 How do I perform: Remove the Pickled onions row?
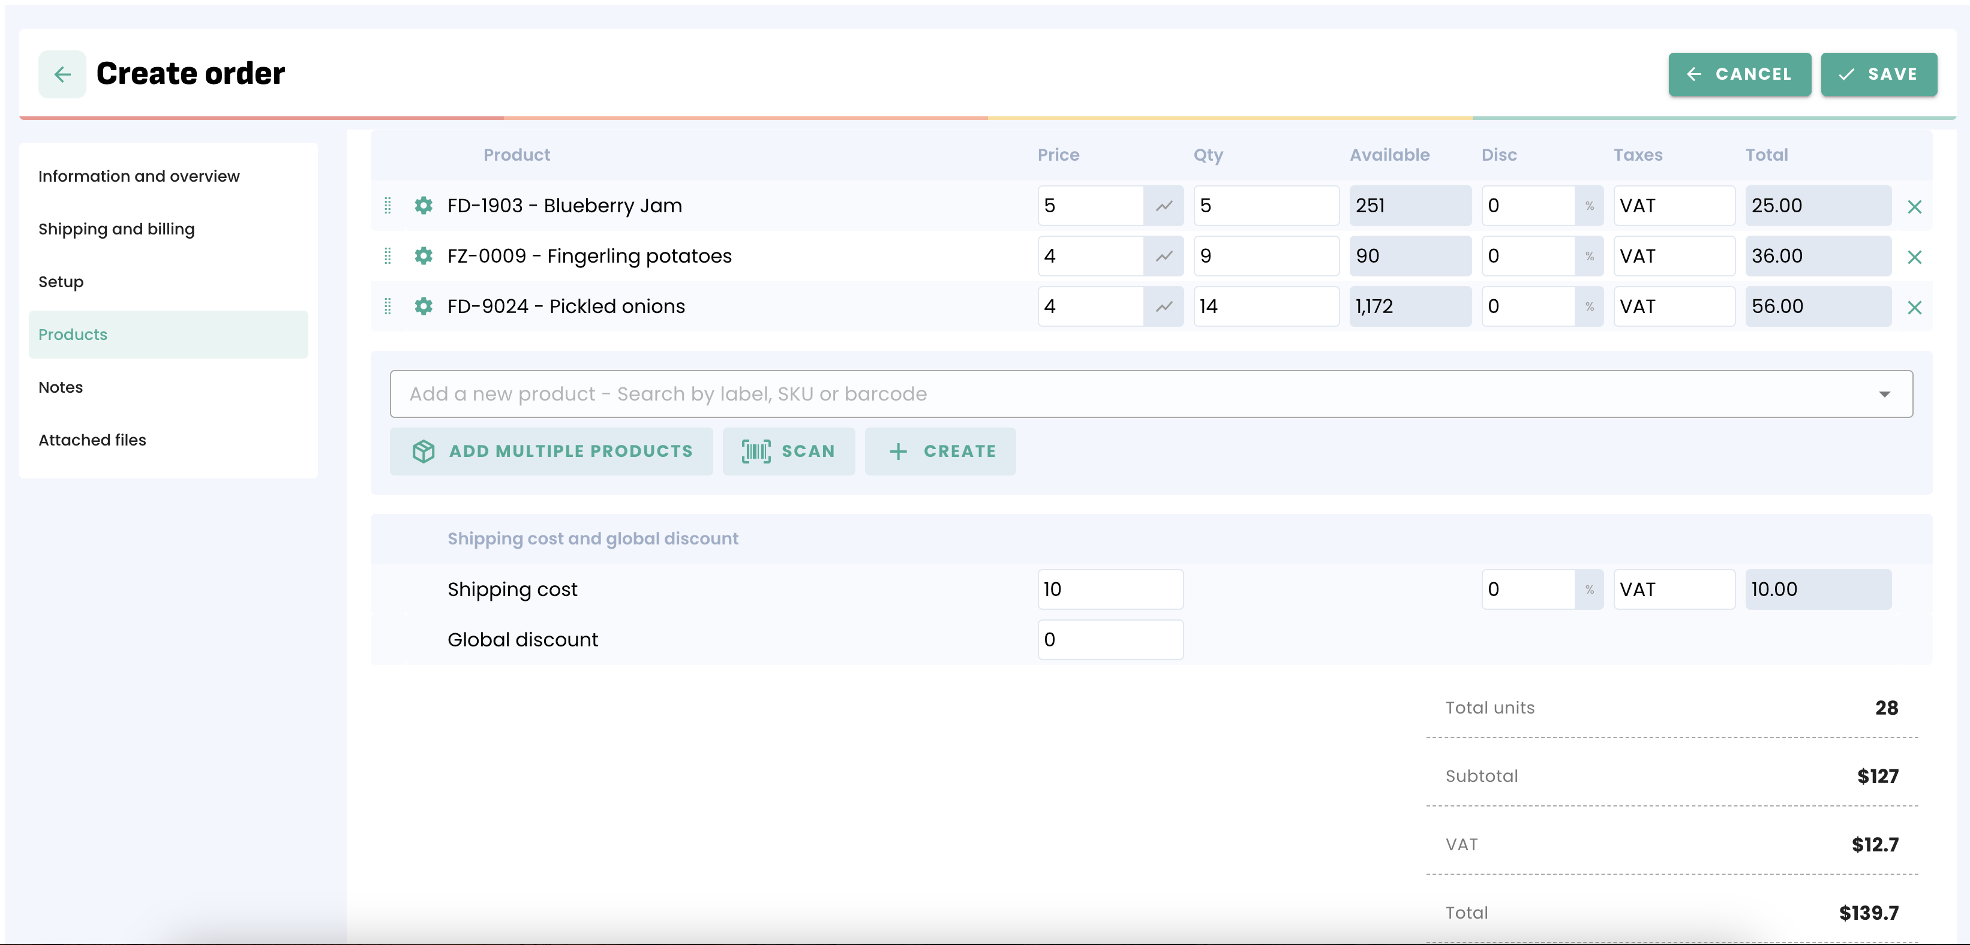[x=1914, y=308]
